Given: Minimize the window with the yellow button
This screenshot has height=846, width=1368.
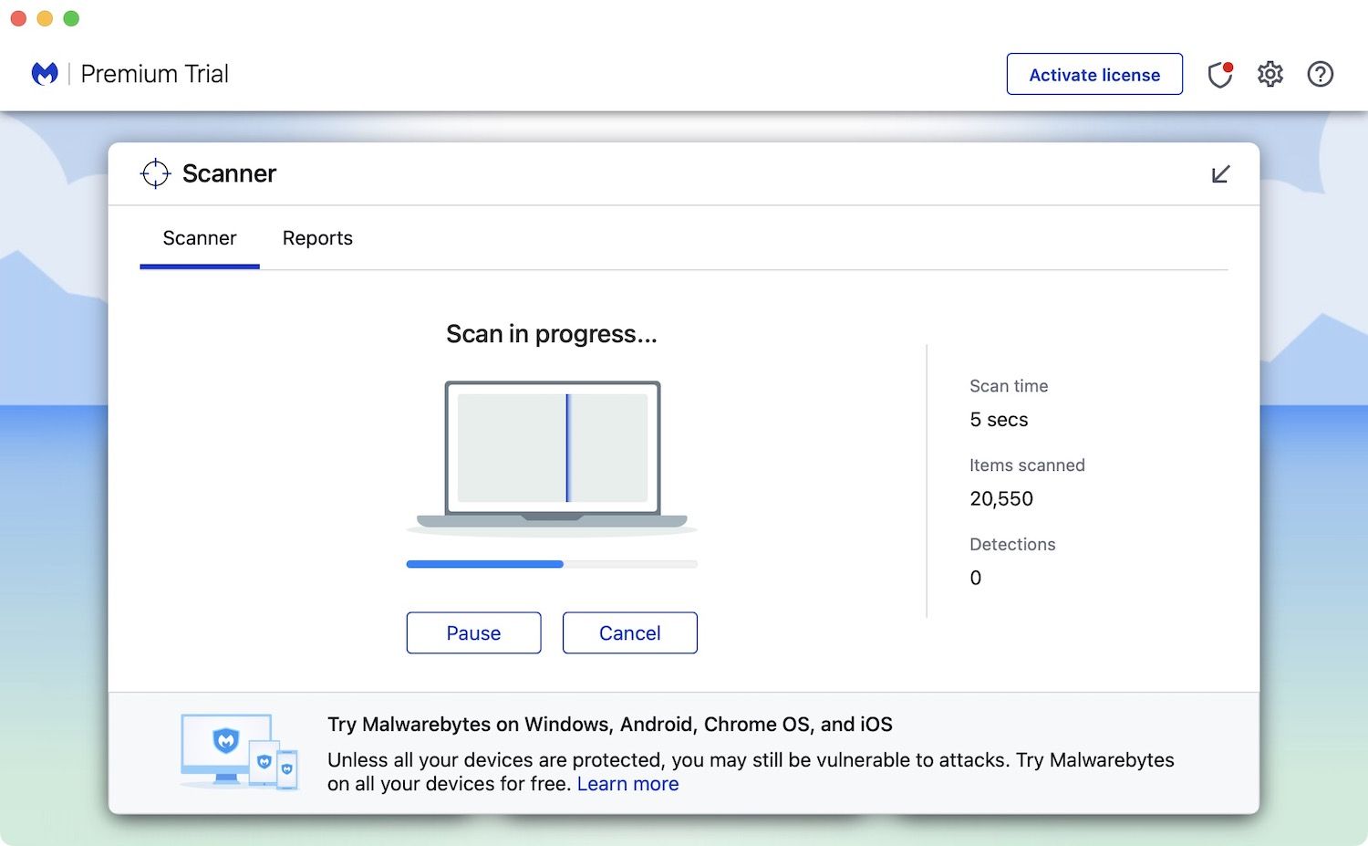Looking at the screenshot, I should pos(45,18).
